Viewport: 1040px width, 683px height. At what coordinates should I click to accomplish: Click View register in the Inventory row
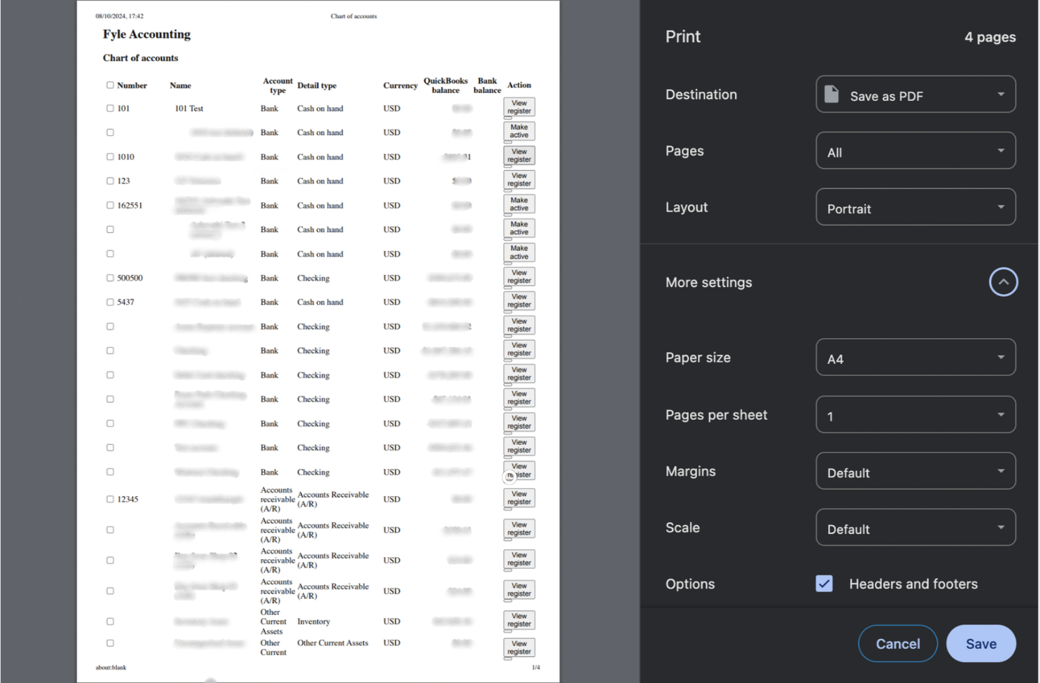519,620
